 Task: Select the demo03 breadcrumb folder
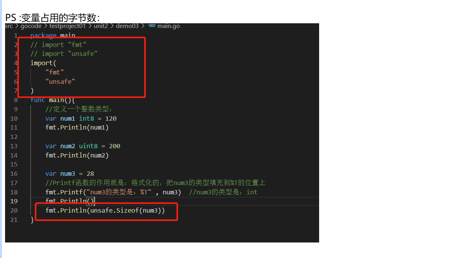pyautogui.click(x=127, y=26)
